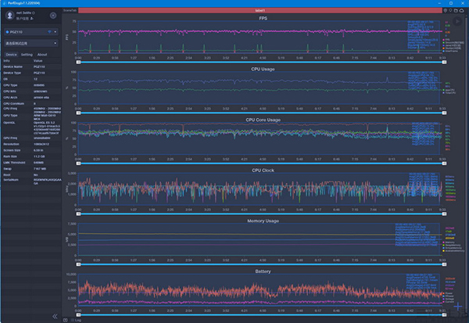This screenshot has height=323, width=469.
Task: Open the application selection dropdown
Action: click(x=31, y=44)
